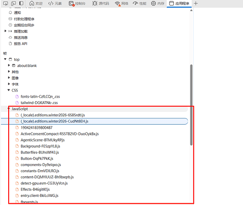The image size is (243, 205).
Task: Click the Butterflies script file icon
Action: click(x=17, y=152)
